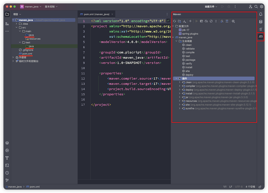Reload all Maven projects icon
This screenshot has height=193, width=268.
pos(174,21)
